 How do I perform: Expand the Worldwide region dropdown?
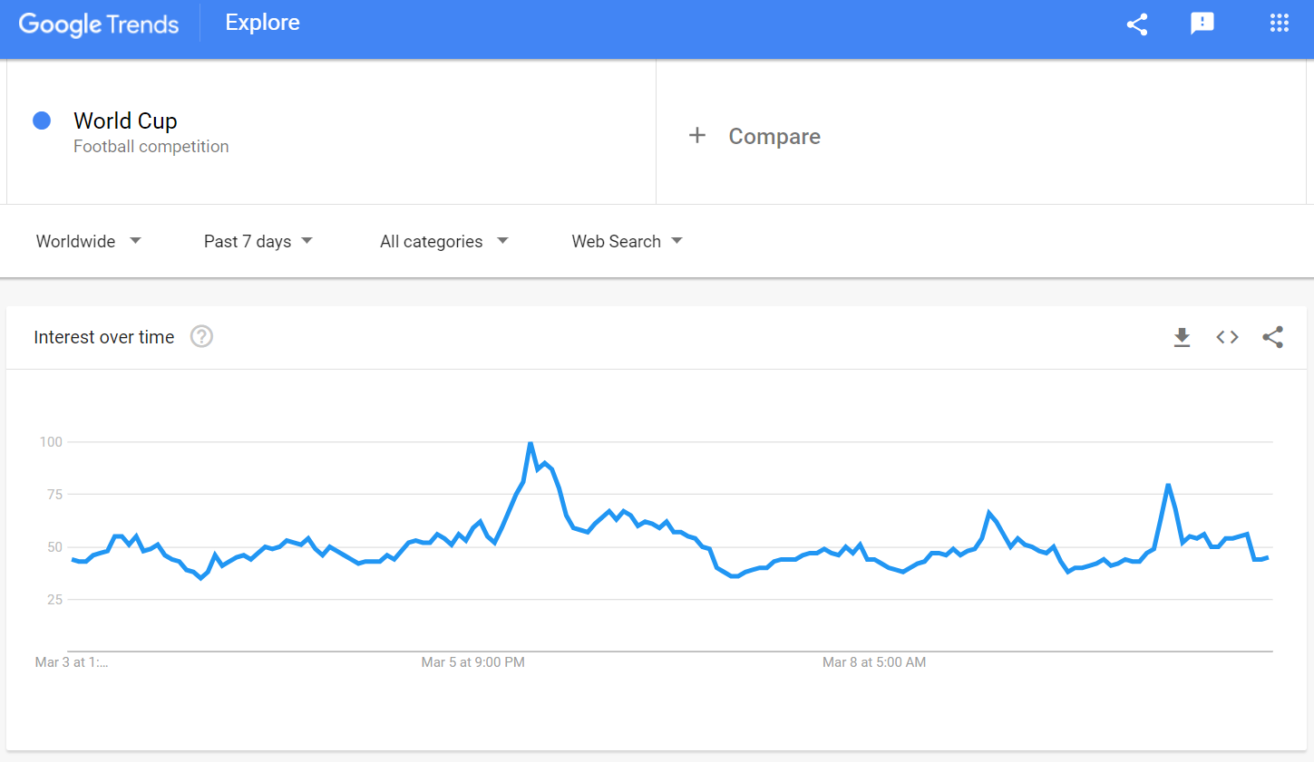click(x=89, y=241)
